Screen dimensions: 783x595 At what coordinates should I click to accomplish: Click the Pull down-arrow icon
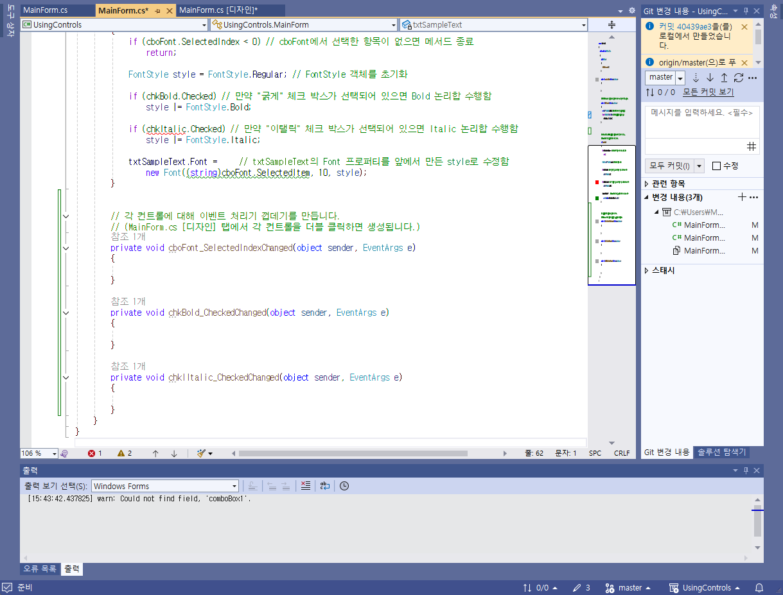click(710, 78)
